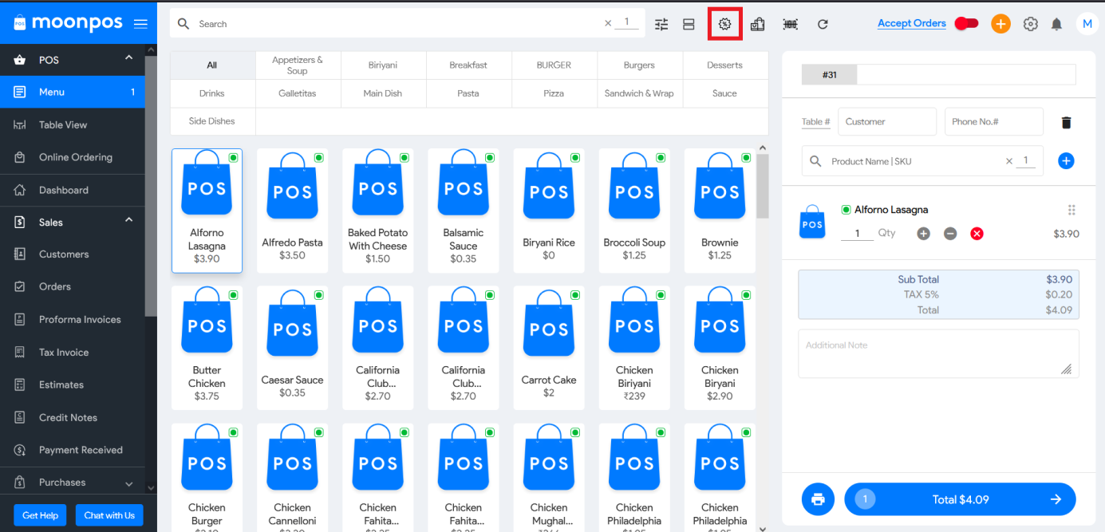Viewport: 1105px width, 532px height.
Task: Print the receipt with the printer button
Action: (818, 499)
